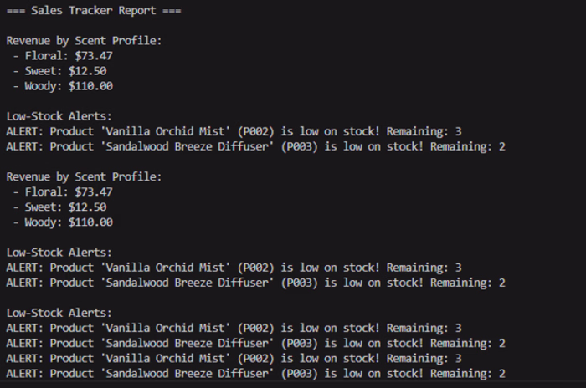Click the second Sandalwood Breeze Diffuser alert line

click(x=255, y=283)
